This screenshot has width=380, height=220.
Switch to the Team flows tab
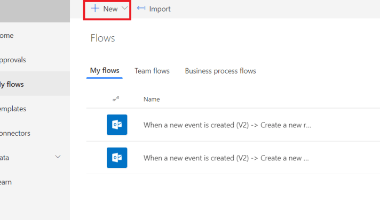pyautogui.click(x=152, y=71)
